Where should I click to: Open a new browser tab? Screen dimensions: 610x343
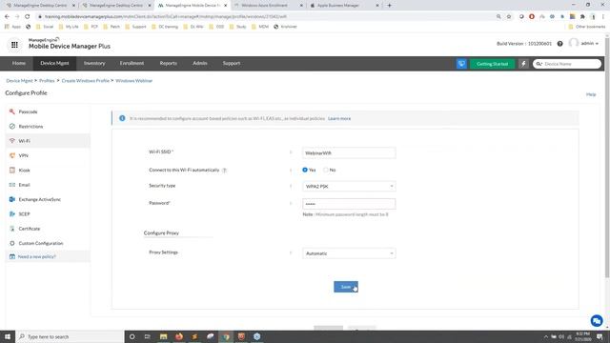[389, 6]
